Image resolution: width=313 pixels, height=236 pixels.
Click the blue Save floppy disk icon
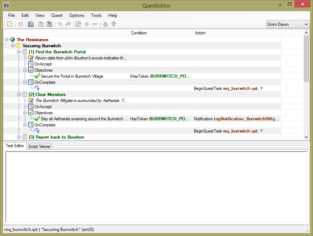click(x=31, y=24)
